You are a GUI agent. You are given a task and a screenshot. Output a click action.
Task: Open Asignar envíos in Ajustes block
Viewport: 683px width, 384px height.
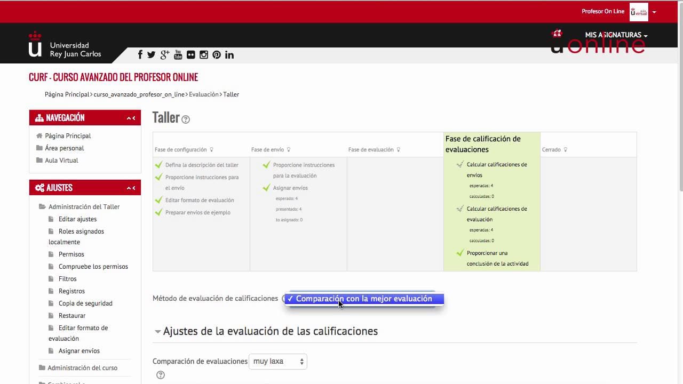pos(79,351)
